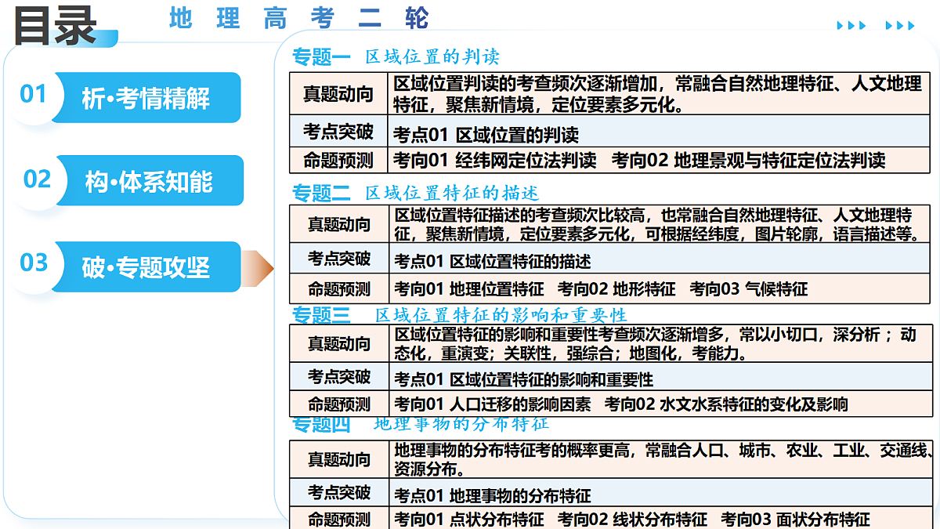940x529 pixels.
Task: Click the 01 number circle
Action: click(x=34, y=95)
